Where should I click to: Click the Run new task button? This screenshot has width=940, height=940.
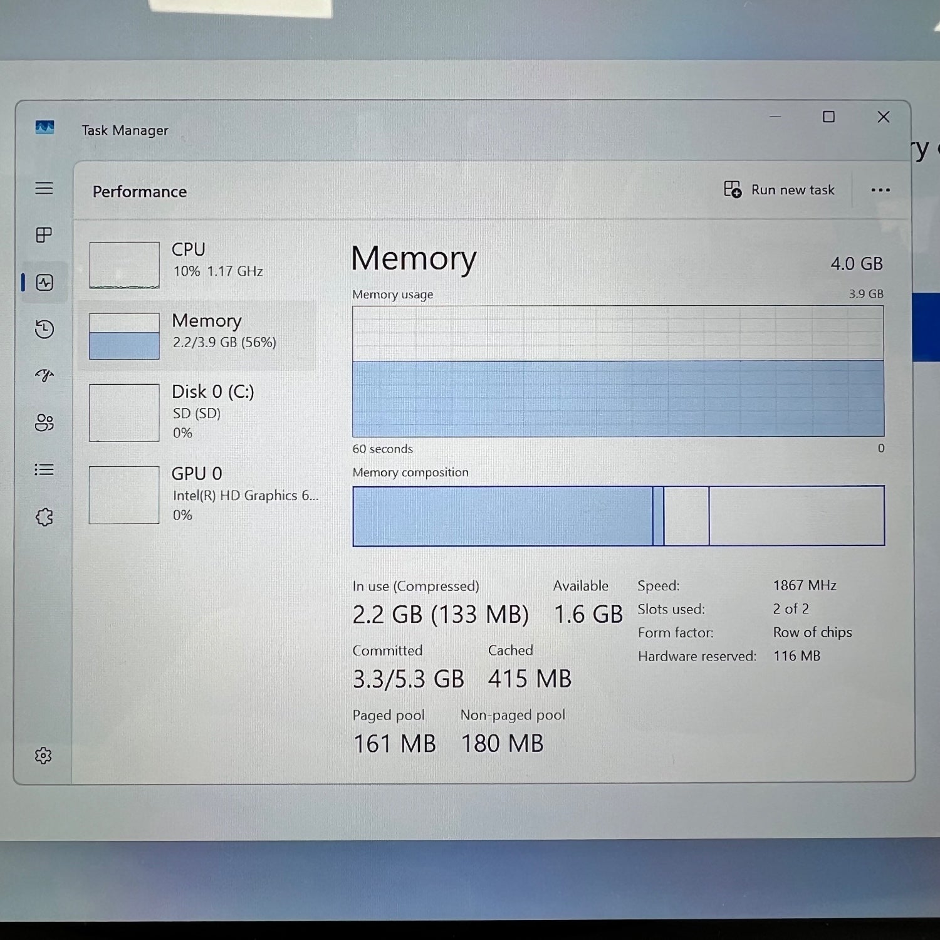click(779, 190)
